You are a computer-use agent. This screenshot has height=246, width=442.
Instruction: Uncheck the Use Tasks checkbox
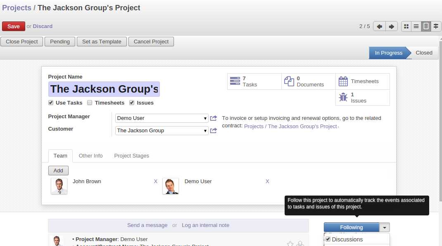(x=51, y=103)
